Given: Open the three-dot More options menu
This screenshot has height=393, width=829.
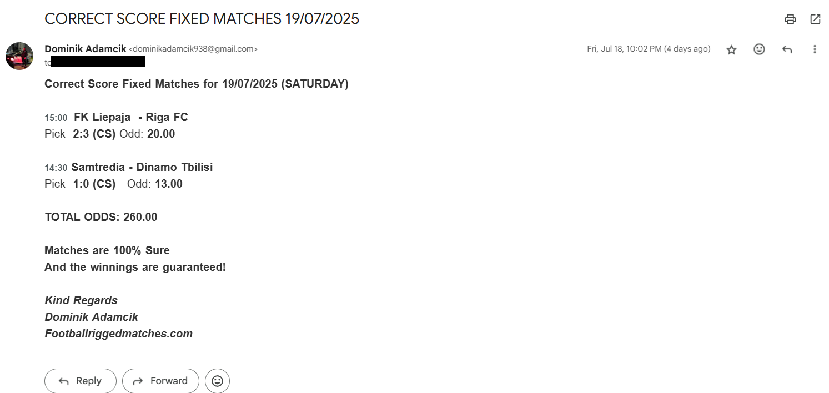Looking at the screenshot, I should tap(815, 49).
